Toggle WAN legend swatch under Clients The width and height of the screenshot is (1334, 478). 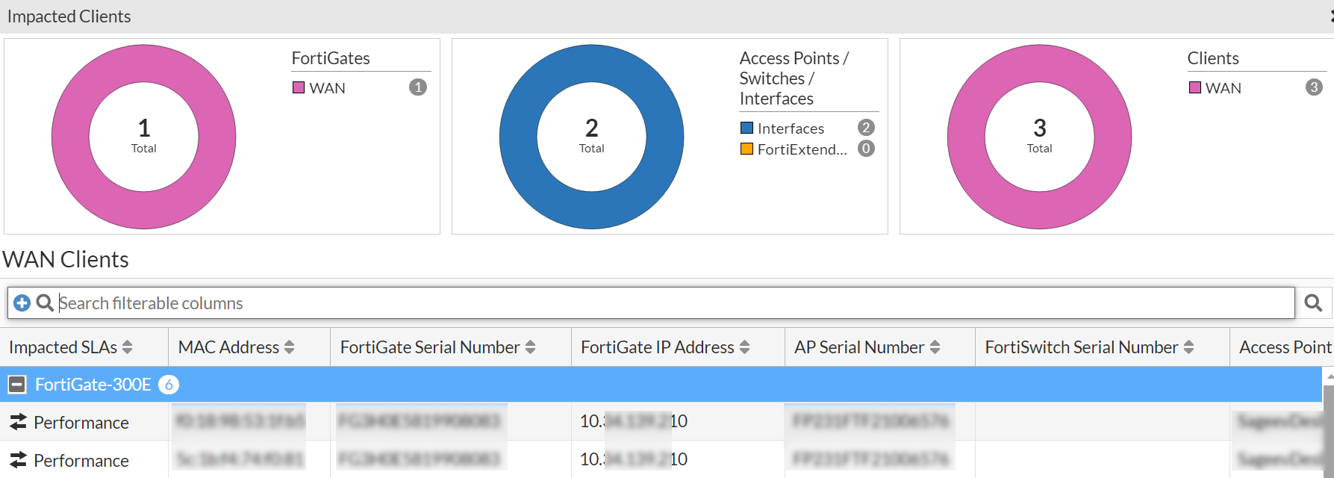(1194, 87)
